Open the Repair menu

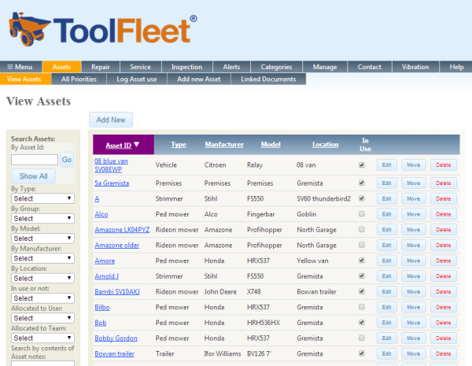101,67
